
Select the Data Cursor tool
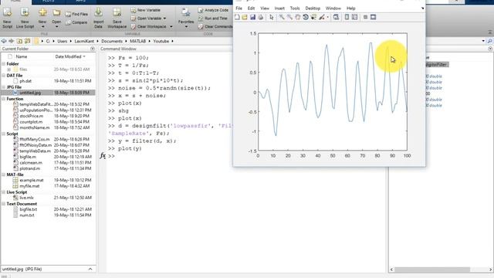coord(313,17)
